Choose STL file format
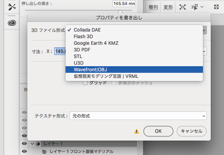The height and width of the screenshot is (155, 224). tap(134, 56)
